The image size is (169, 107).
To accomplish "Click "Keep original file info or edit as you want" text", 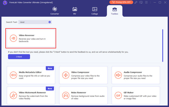I will 34,77.
